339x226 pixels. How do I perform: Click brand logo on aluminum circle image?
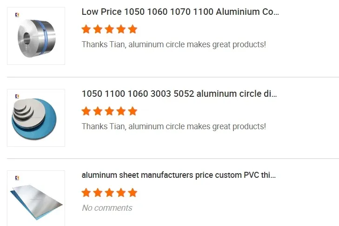tap(17, 96)
